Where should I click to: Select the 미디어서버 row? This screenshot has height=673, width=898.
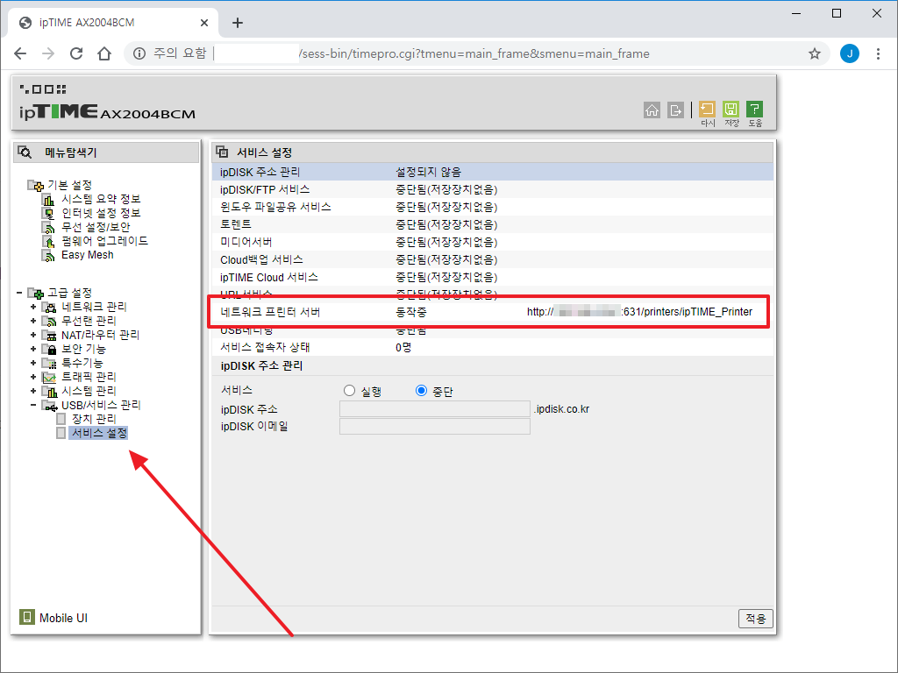pos(493,242)
